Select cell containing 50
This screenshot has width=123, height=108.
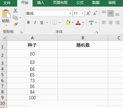point(32,53)
